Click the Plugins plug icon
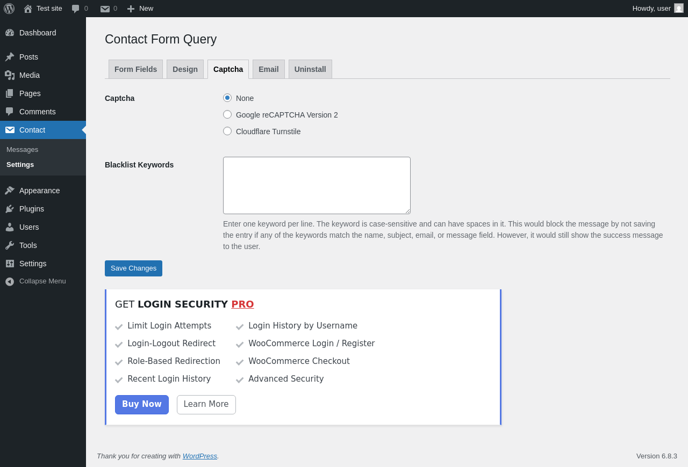Viewport: 688px width, 467px height. pos(10,209)
